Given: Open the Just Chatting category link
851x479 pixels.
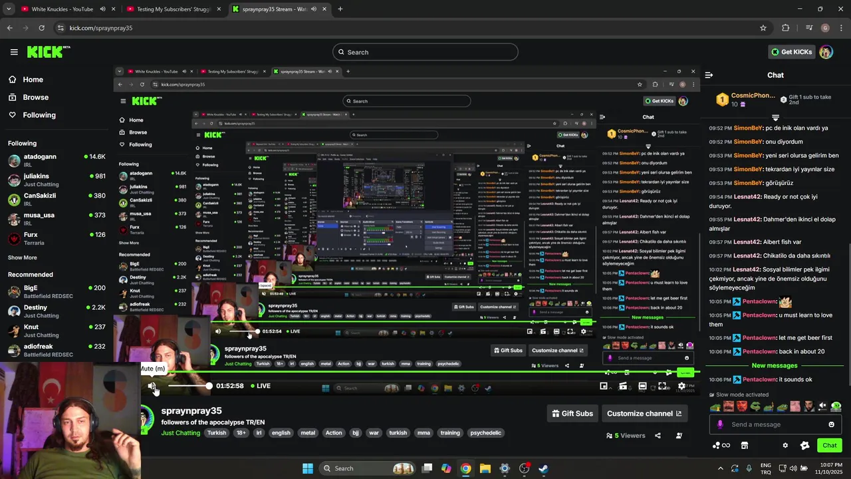Looking at the screenshot, I should click(x=180, y=433).
